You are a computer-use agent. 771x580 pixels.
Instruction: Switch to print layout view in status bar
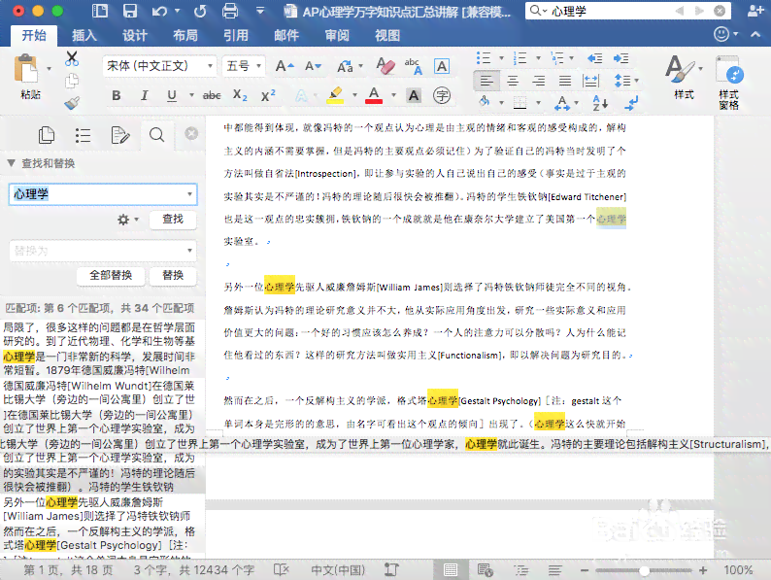pos(451,569)
